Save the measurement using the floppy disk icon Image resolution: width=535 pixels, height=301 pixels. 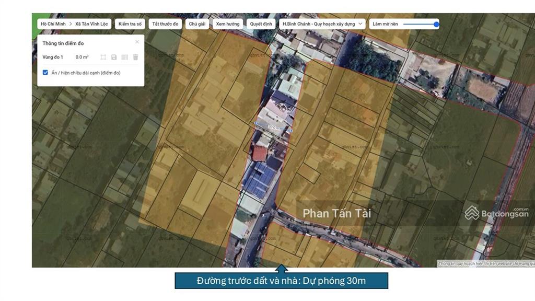(x=114, y=57)
